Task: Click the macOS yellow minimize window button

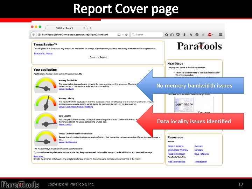Action: click(x=36, y=27)
